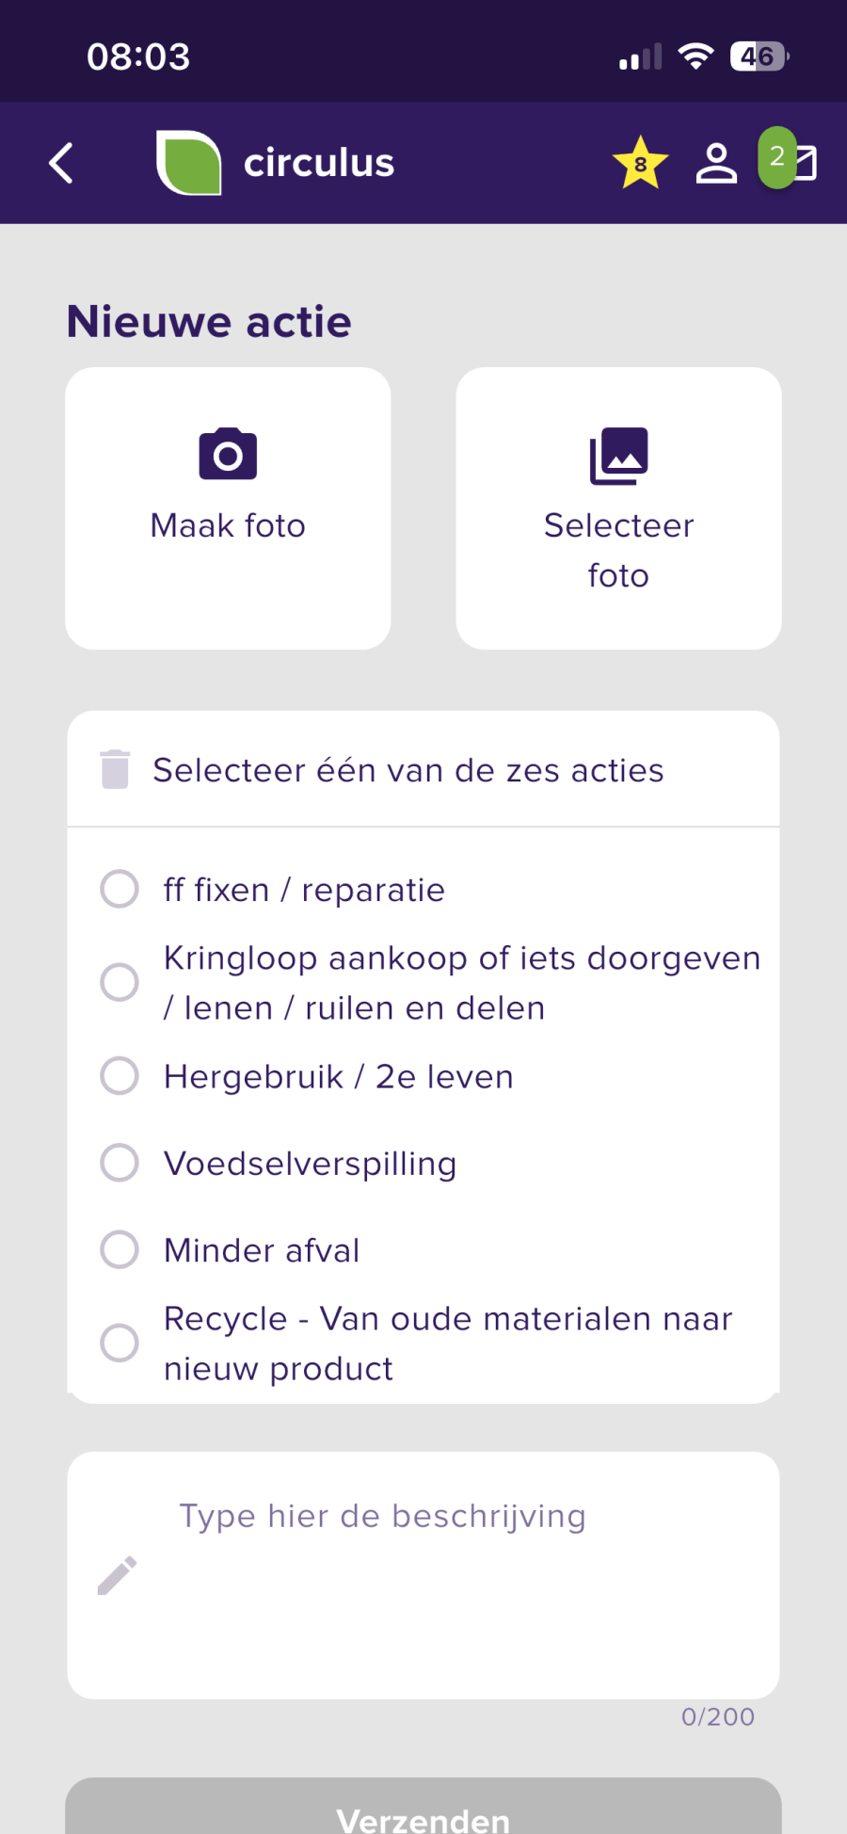Pick the Voedselverspilling radio option

120,1163
